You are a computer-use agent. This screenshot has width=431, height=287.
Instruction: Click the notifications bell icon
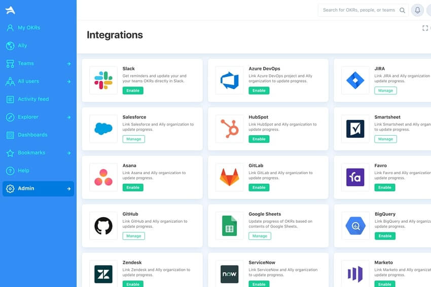pyautogui.click(x=417, y=10)
